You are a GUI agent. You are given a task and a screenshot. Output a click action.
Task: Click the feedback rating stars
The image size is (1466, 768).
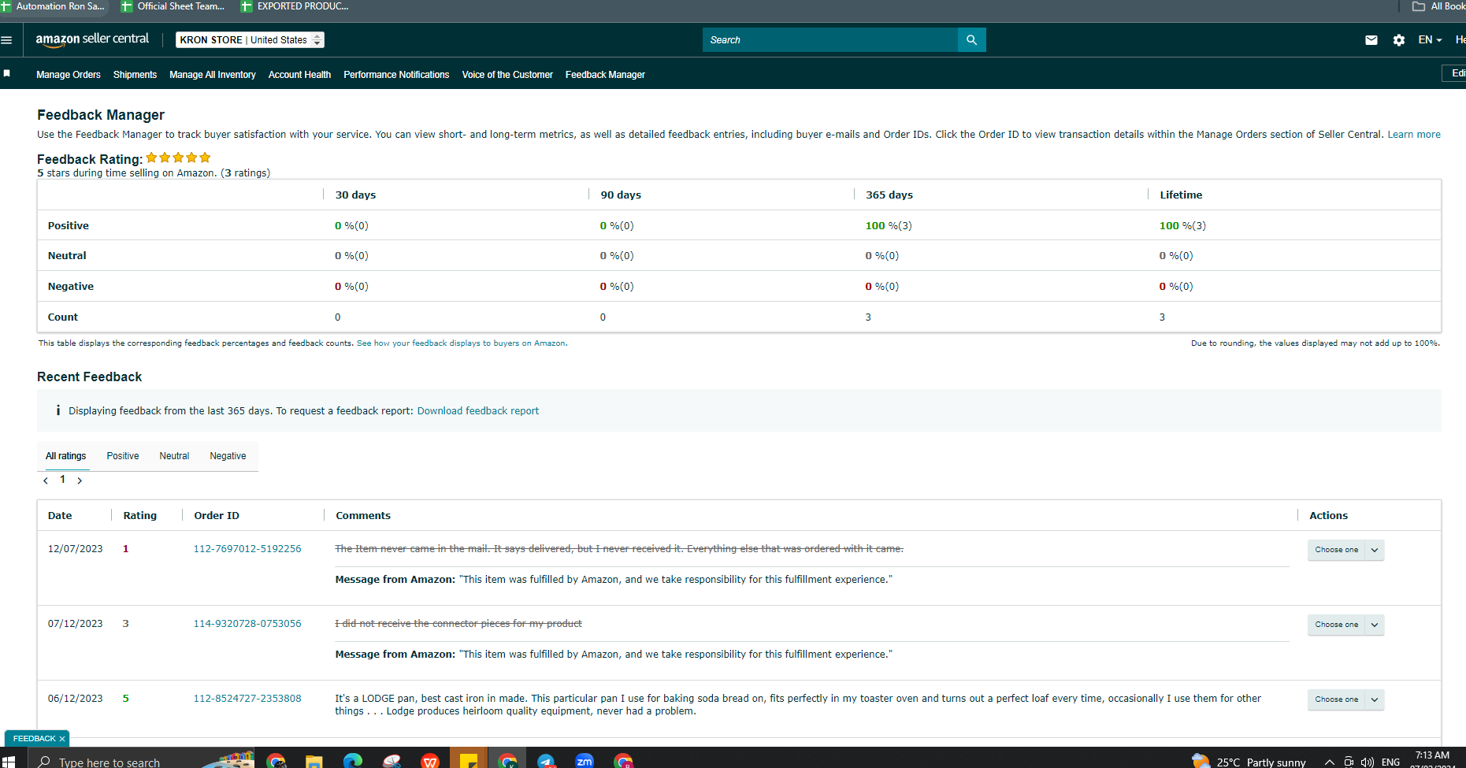pos(178,158)
